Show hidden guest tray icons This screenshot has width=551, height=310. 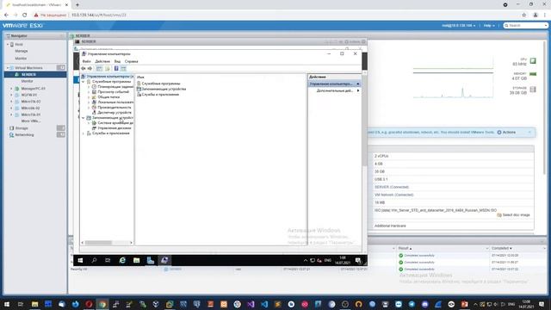pyautogui.click(x=306, y=260)
